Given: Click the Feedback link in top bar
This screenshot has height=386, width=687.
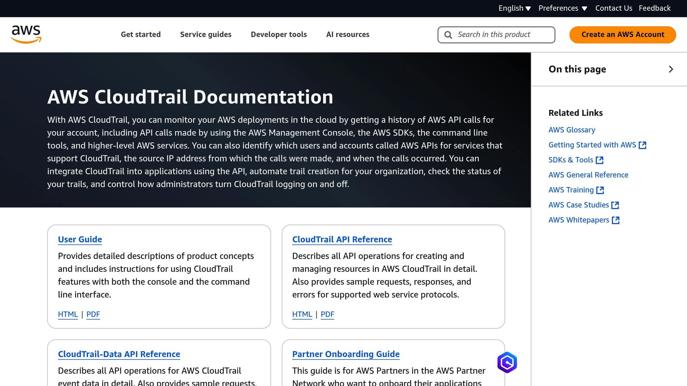Looking at the screenshot, I should [x=654, y=8].
